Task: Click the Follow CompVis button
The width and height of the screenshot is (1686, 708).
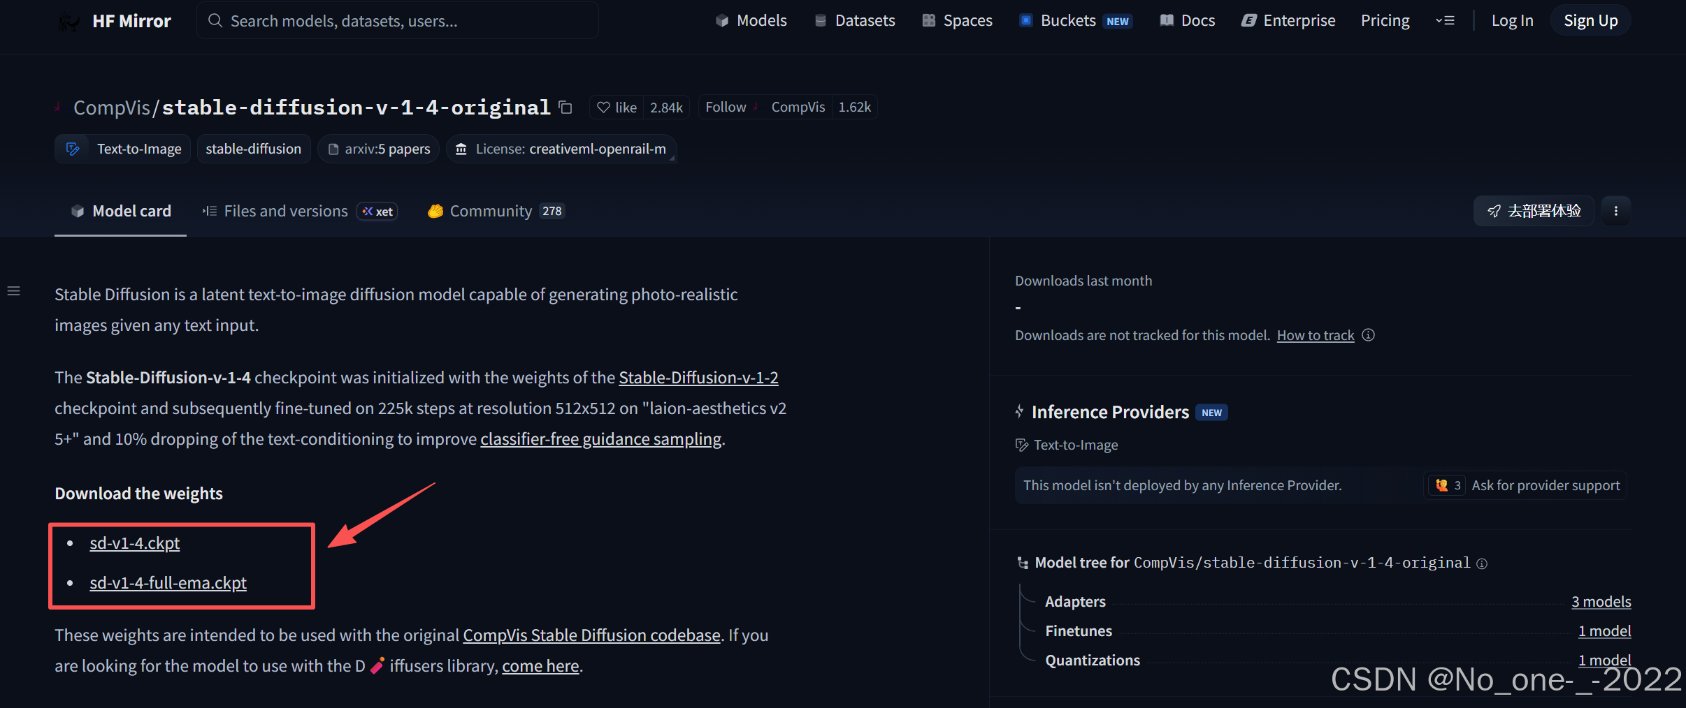Action: coord(765,107)
